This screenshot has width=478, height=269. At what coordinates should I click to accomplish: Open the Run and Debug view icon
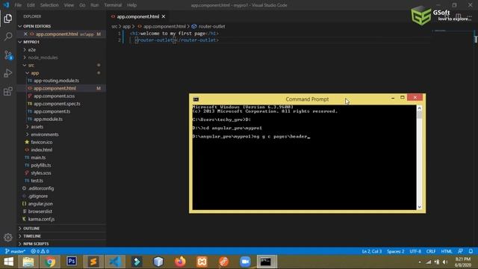(x=8, y=73)
